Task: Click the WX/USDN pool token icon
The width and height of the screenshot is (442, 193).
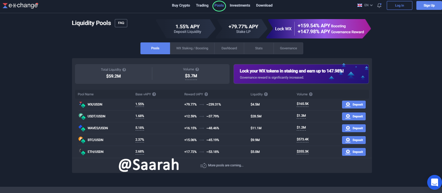Action: pyautogui.click(x=82, y=105)
